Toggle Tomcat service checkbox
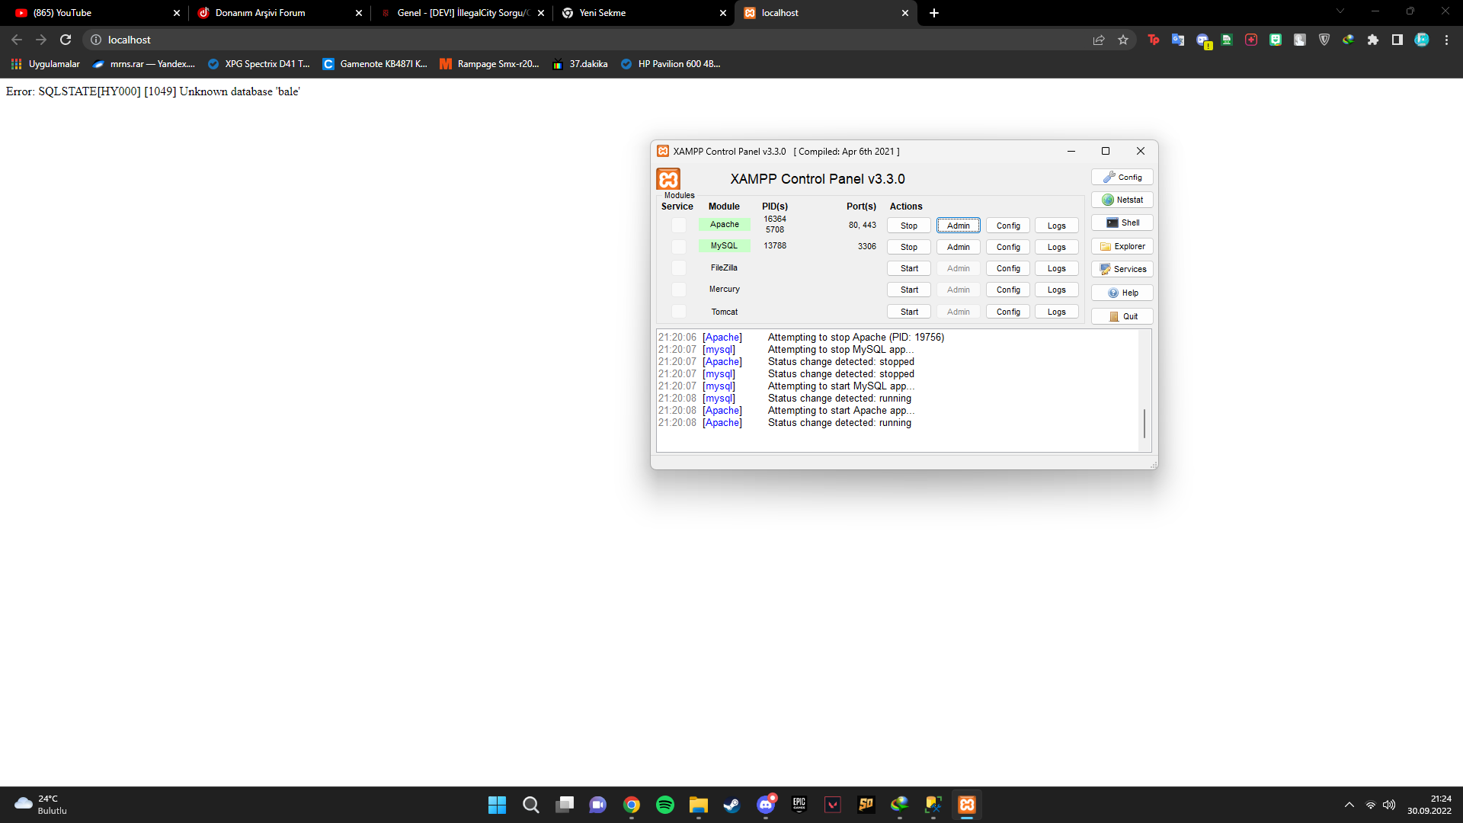 pyautogui.click(x=678, y=312)
